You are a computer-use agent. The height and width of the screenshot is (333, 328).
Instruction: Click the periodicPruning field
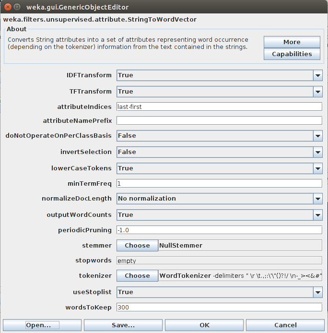pyautogui.click(x=219, y=230)
